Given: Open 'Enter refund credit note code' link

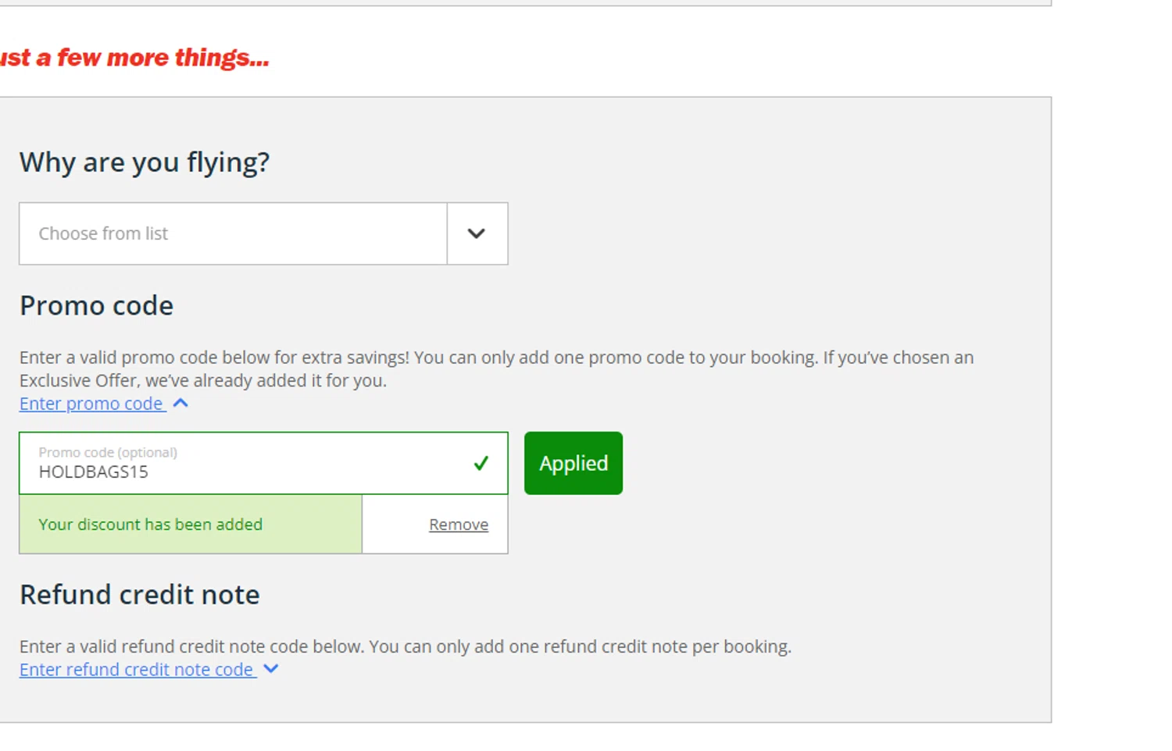Looking at the screenshot, I should [x=136, y=670].
